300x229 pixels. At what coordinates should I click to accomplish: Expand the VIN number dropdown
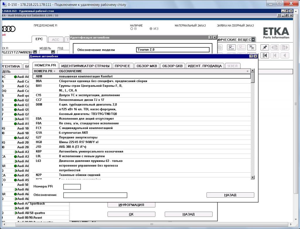coord(35,52)
